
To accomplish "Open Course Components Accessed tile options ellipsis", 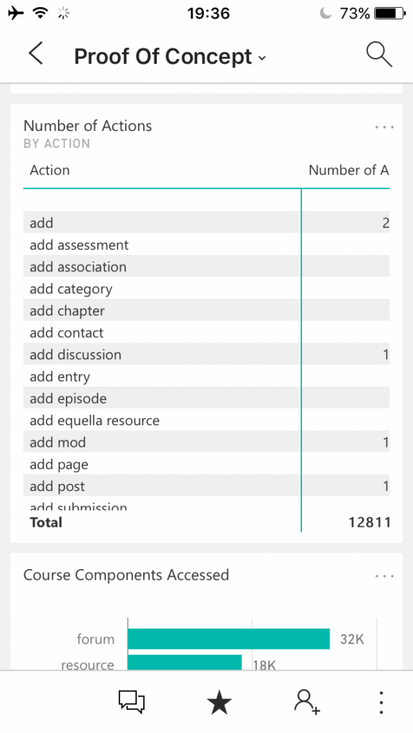I will 384,576.
